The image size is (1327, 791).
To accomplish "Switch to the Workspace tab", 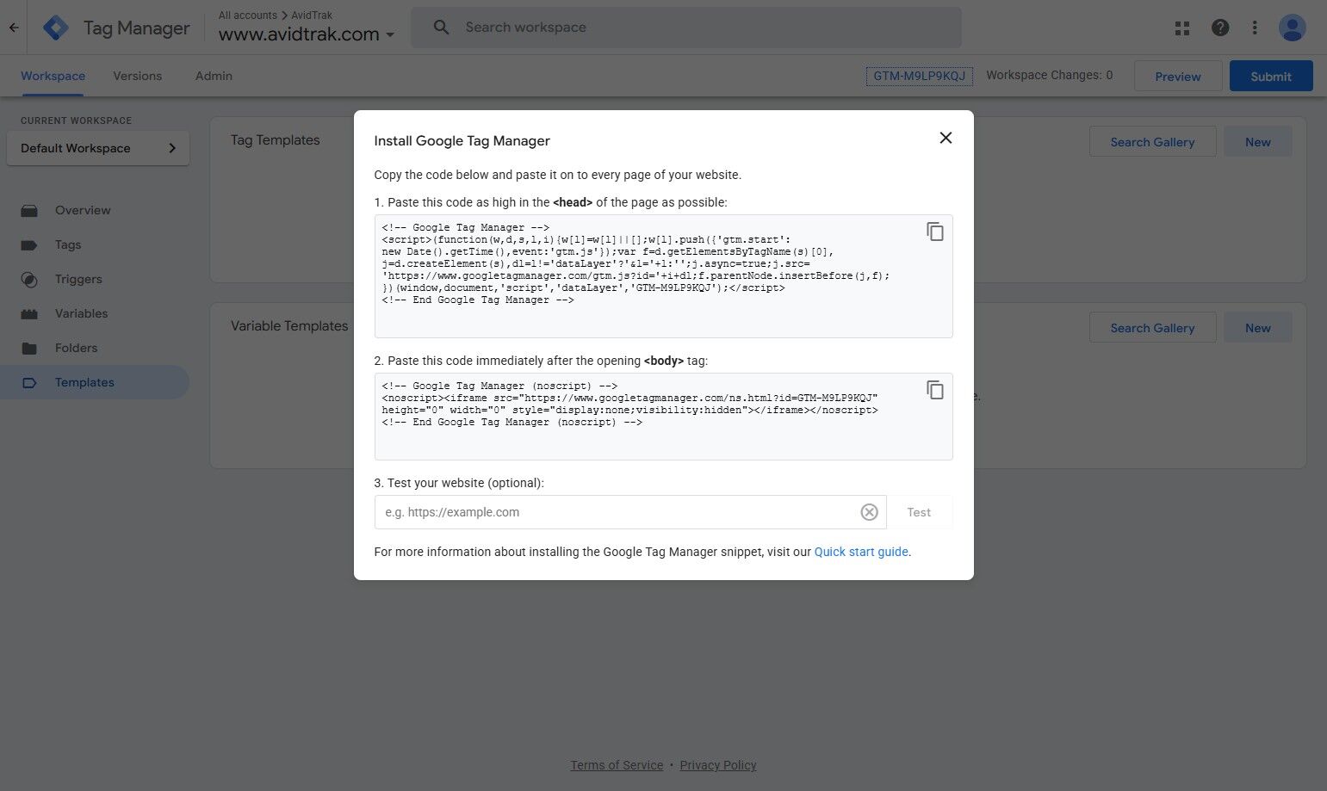I will point(53,76).
